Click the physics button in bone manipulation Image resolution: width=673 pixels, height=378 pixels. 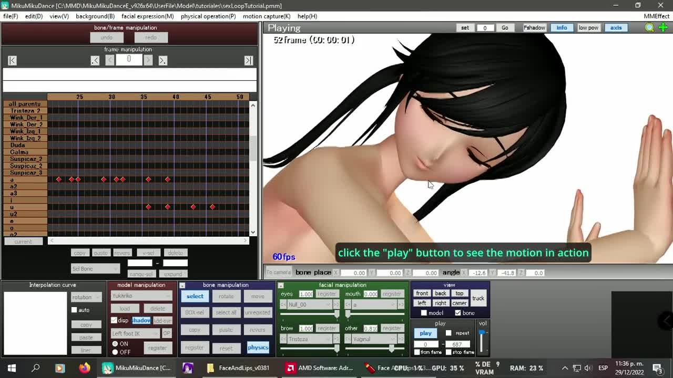coord(258,348)
